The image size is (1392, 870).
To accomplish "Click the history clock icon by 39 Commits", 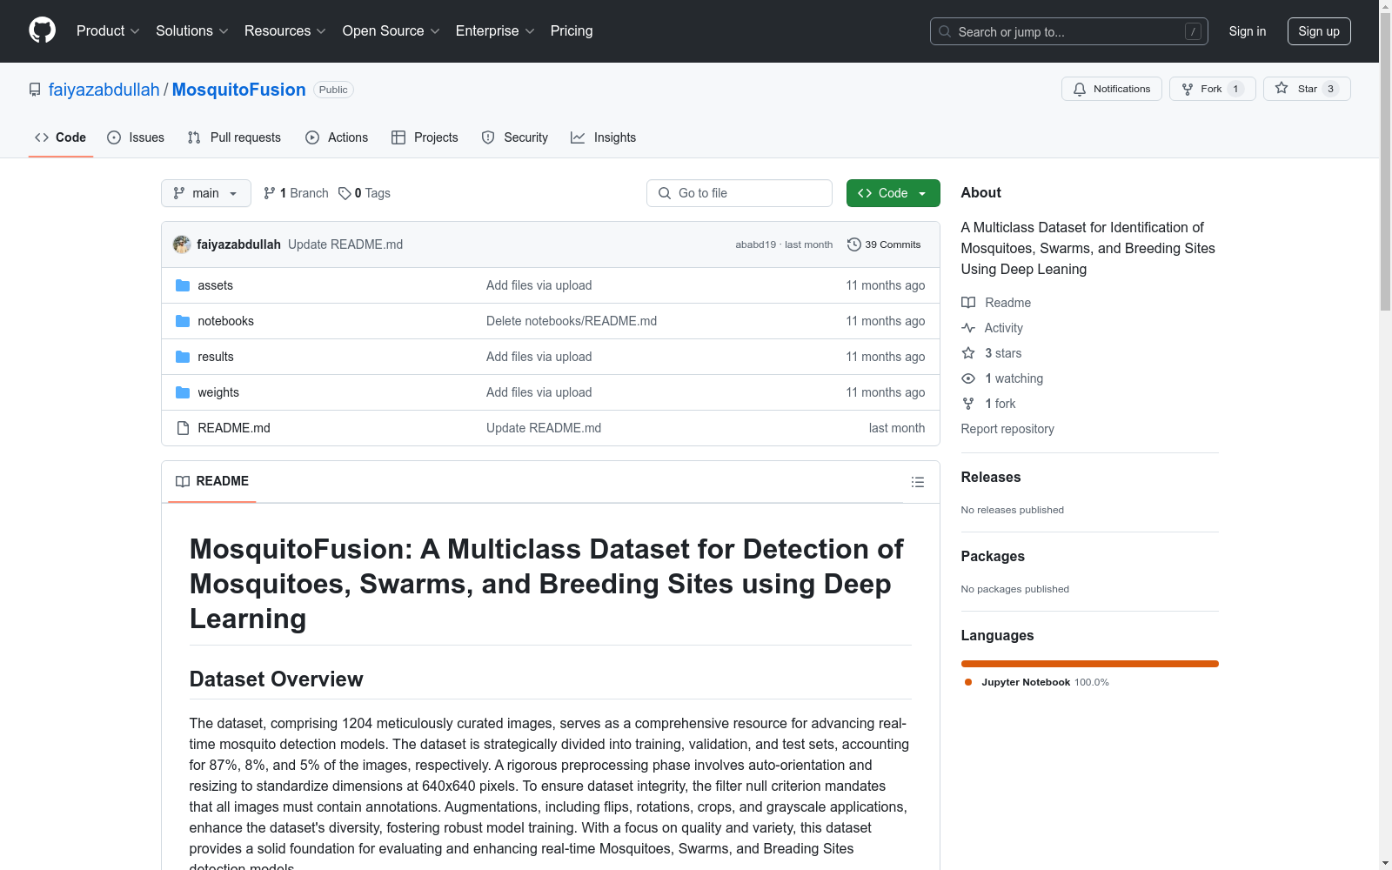I will click(x=854, y=244).
